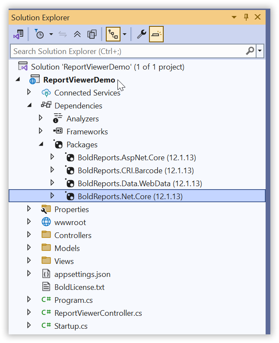Click the Frameworks icon
Viewport: 279px width, 343px height.
pyautogui.click(x=58, y=131)
